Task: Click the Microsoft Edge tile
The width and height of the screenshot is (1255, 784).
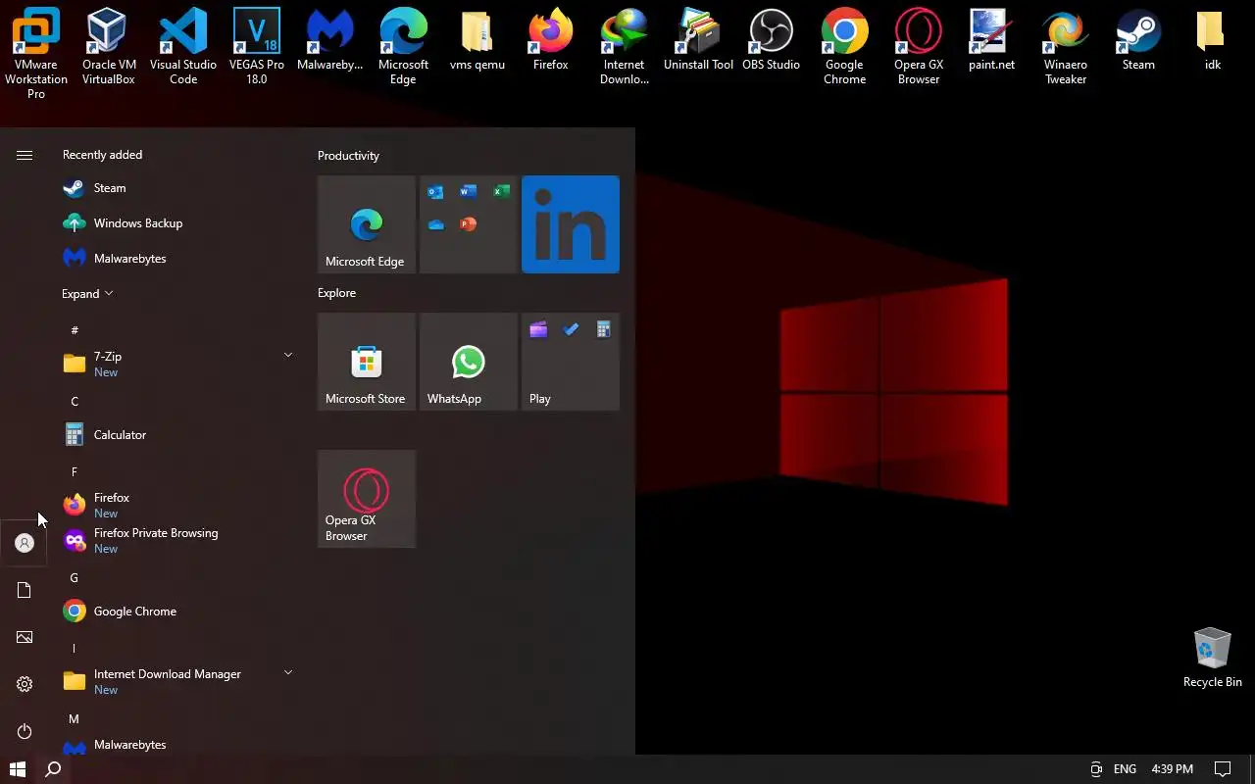Action: point(367,224)
